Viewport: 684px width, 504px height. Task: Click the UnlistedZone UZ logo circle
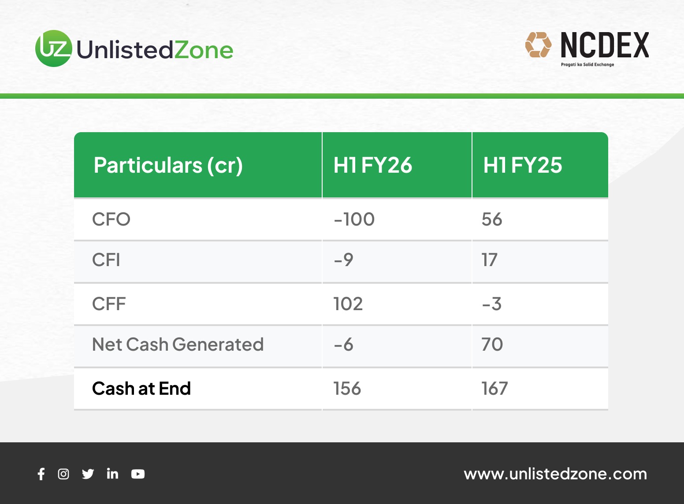pyautogui.click(x=53, y=48)
